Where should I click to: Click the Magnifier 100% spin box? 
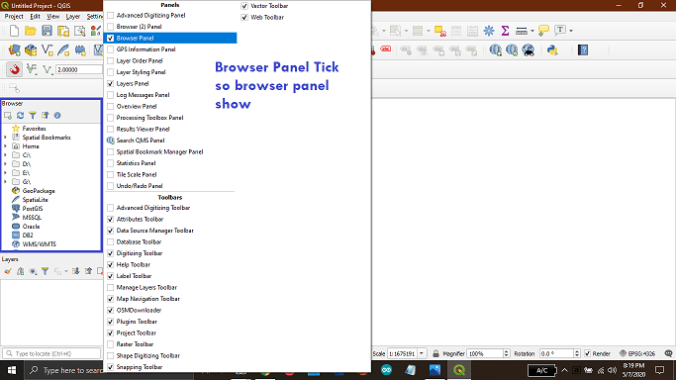[x=488, y=353]
